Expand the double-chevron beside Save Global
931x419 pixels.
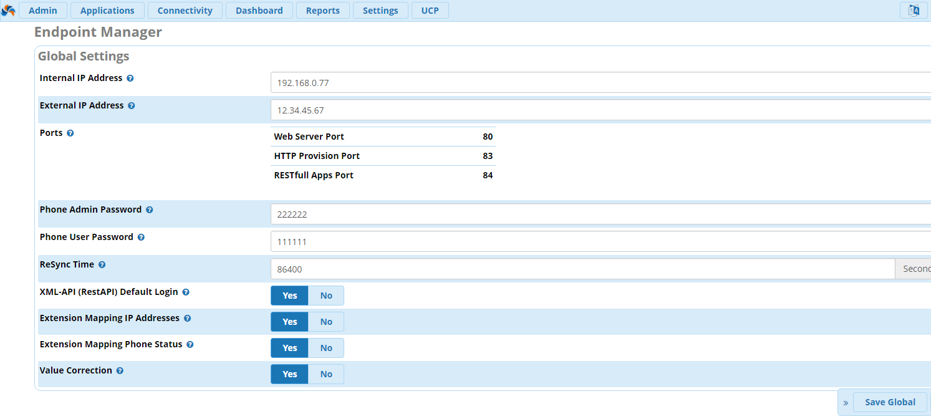[846, 403]
